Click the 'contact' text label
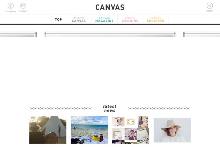Screen dimensions: 220x147 coord(23,11)
